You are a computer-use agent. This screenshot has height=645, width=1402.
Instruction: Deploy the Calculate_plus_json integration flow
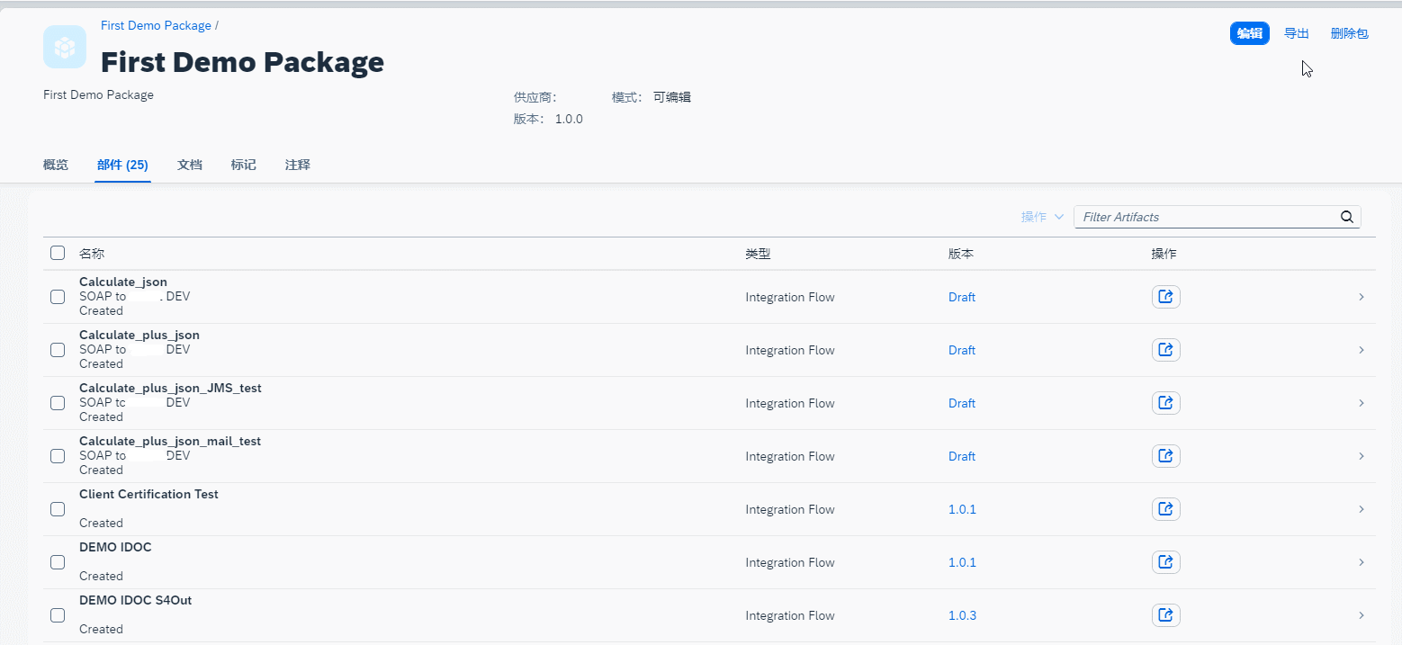(x=1165, y=349)
